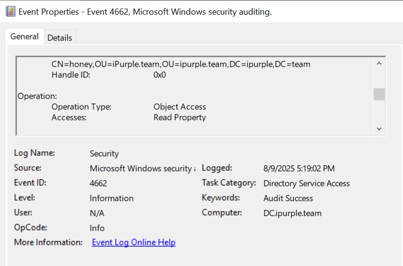Click the description box scroll up arrow
403x266 pixels.
(379, 63)
